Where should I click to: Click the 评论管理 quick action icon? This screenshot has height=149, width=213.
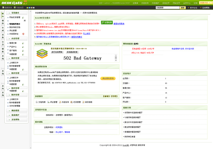coord(48,102)
